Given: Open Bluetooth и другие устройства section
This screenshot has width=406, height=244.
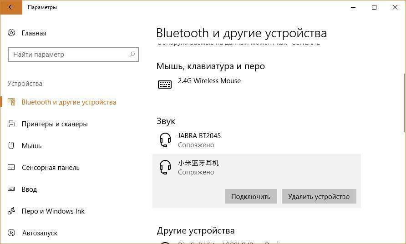Looking at the screenshot, I should click(69, 102).
